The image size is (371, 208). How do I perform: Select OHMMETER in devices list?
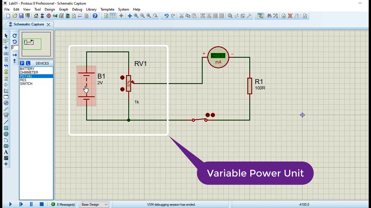36,73
